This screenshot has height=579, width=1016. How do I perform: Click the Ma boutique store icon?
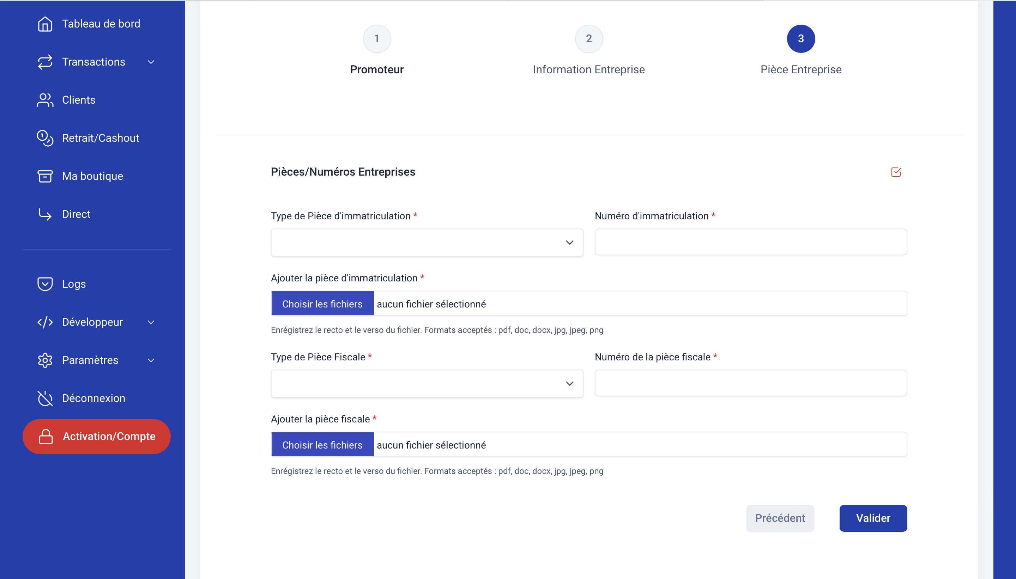point(45,176)
